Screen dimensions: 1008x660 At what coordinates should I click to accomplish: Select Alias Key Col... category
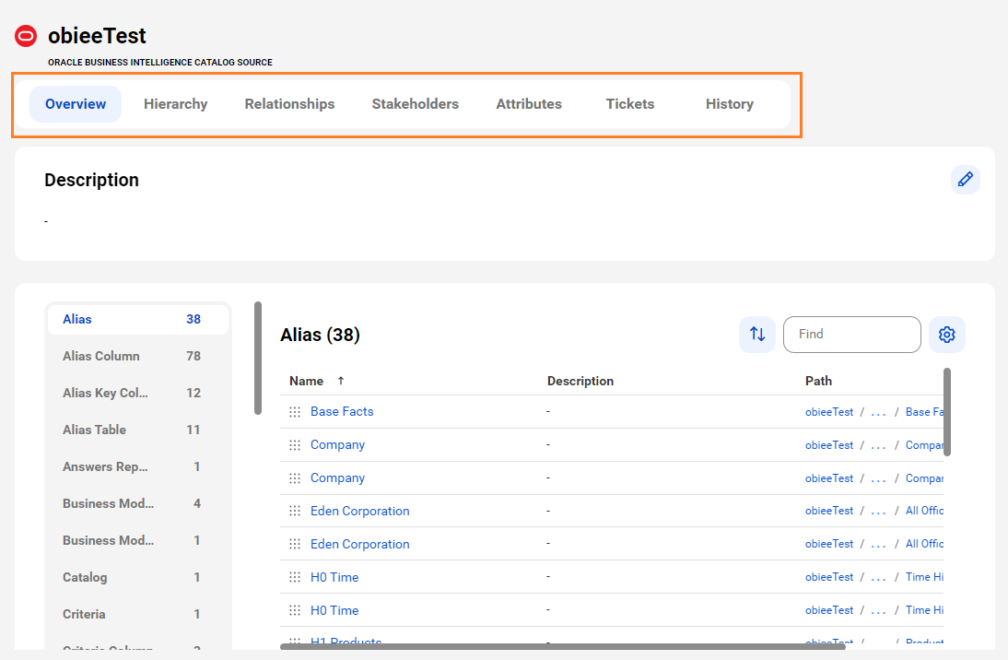[x=137, y=393]
